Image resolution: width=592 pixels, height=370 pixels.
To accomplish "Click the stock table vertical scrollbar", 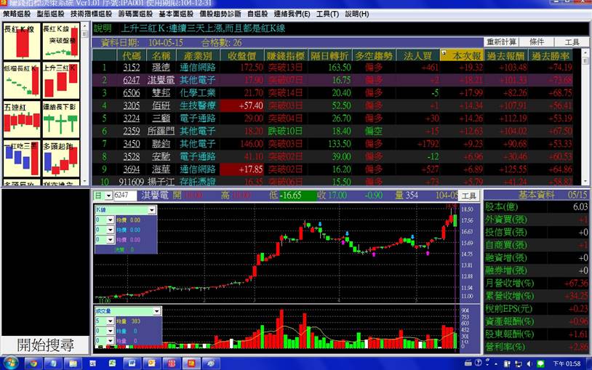I will pyautogui.click(x=585, y=116).
